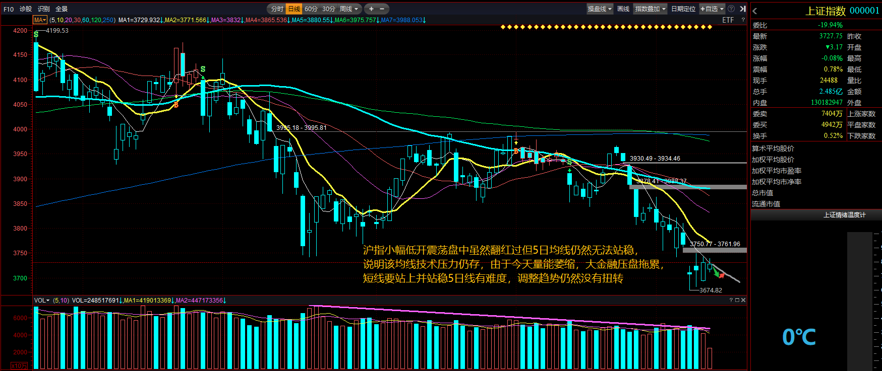
Task: Zoom in chart with plus icon
Action: (x=371, y=9)
